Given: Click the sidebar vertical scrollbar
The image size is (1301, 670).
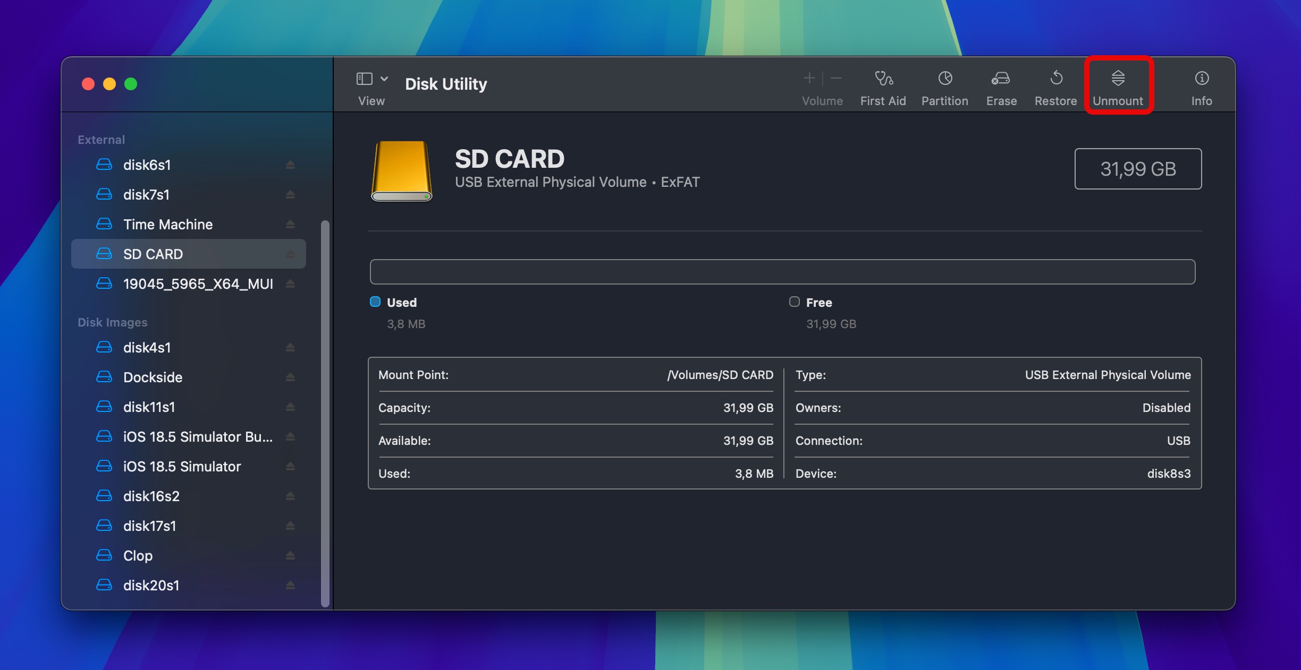Looking at the screenshot, I should tap(325, 414).
